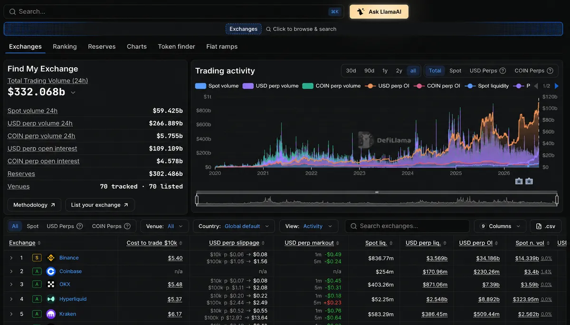
Task: Click the second star event marker under chart
Action: (x=529, y=181)
